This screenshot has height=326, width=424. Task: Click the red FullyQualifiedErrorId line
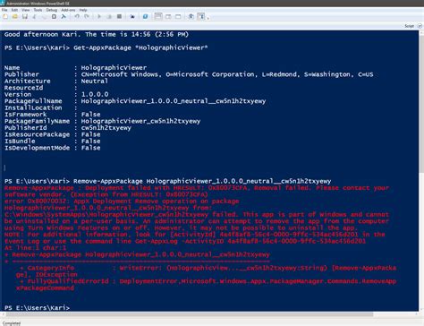tap(208, 281)
